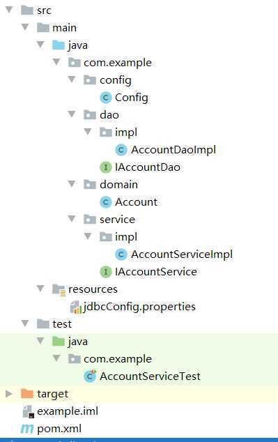The image size is (278, 442).
Task: Select the test folder label
Action: click(62, 324)
